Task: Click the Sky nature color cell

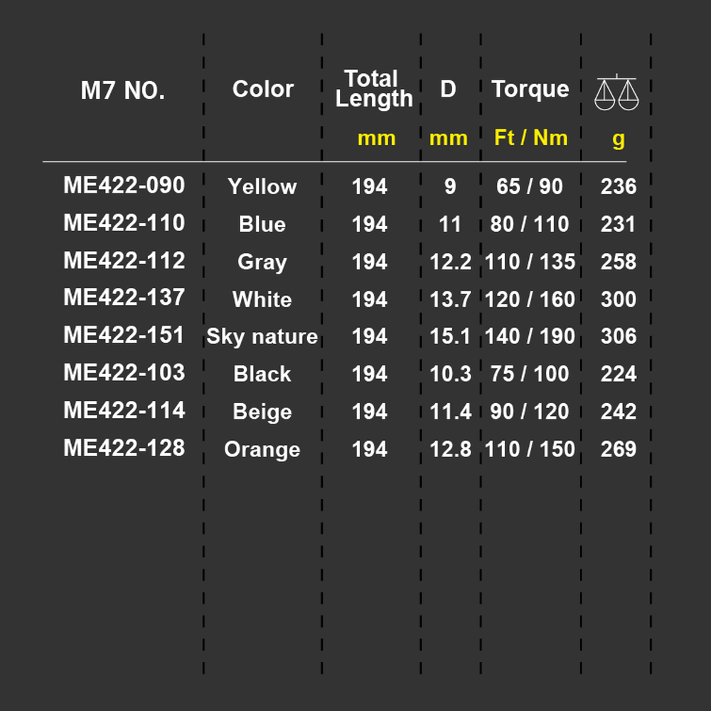Action: click(262, 337)
